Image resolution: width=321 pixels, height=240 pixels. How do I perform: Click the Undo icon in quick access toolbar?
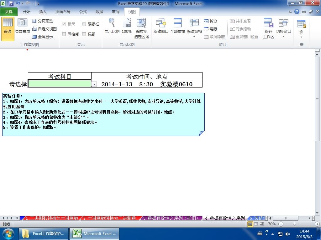tap(18, 3)
